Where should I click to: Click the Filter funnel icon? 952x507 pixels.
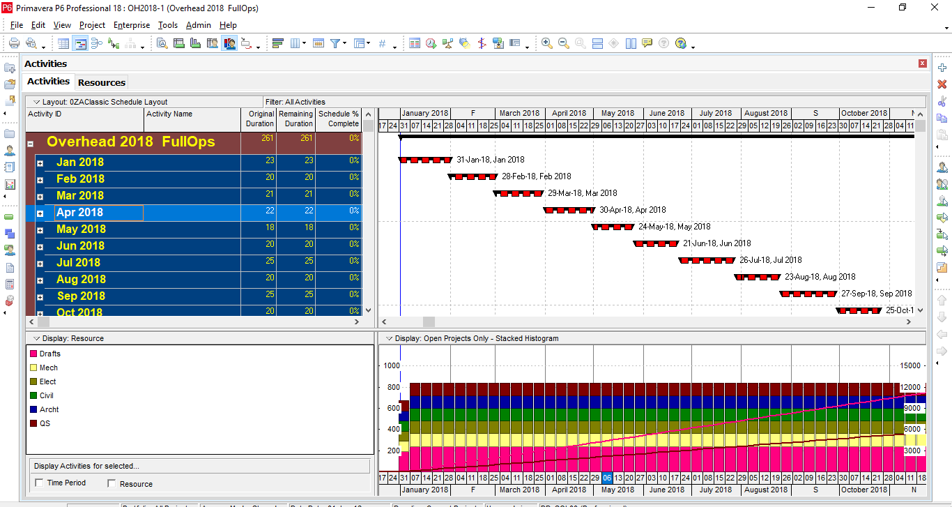[x=335, y=43]
